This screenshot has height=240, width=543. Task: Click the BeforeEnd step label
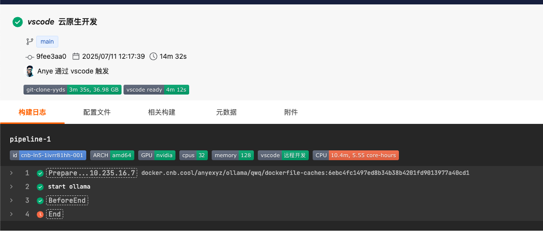pos(67,200)
